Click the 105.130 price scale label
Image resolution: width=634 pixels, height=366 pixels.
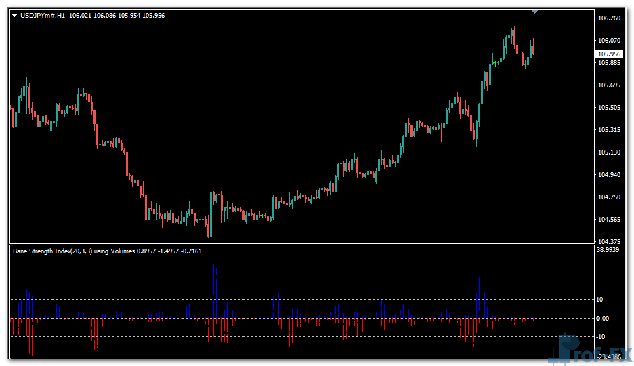[609, 152]
